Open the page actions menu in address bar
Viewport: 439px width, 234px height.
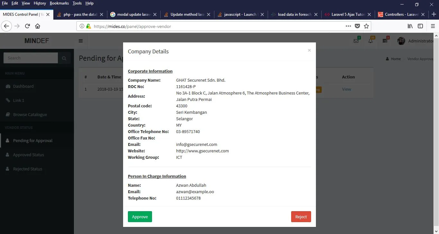coord(348,26)
